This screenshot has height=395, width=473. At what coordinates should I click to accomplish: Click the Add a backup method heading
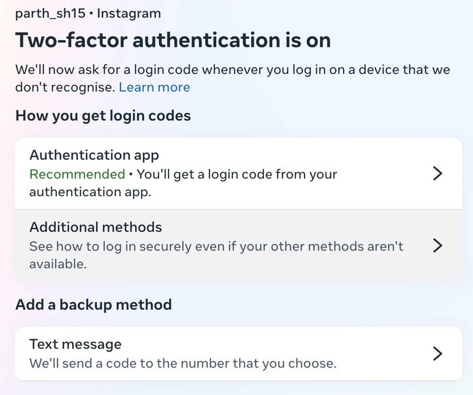pyautogui.click(x=93, y=304)
